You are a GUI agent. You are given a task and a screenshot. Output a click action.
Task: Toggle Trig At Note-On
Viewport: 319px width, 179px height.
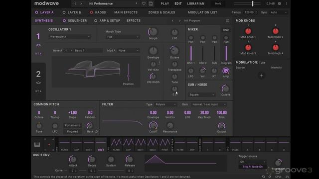pos(253,167)
